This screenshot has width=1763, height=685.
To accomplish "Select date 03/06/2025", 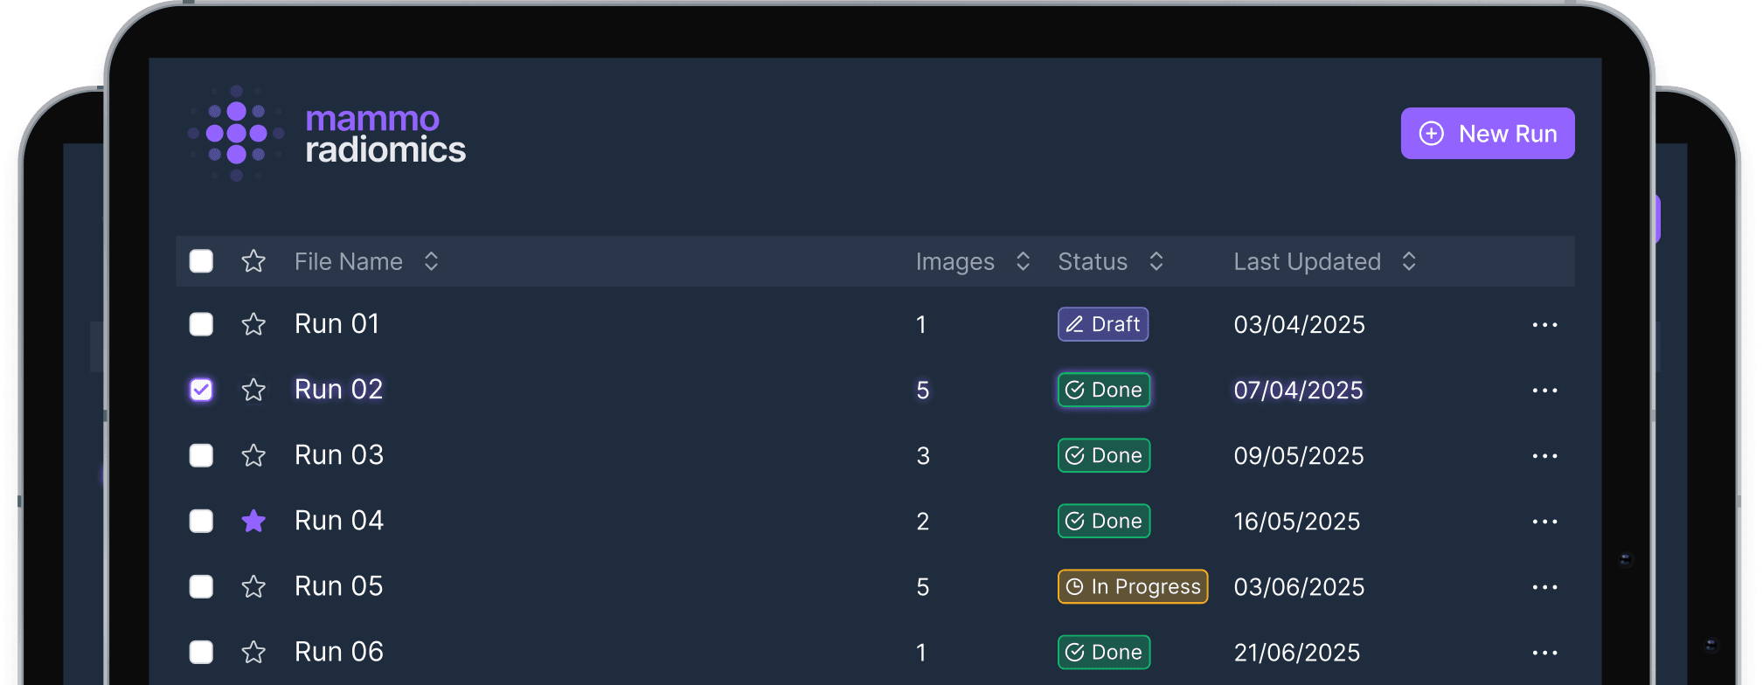I will click(x=1300, y=587).
